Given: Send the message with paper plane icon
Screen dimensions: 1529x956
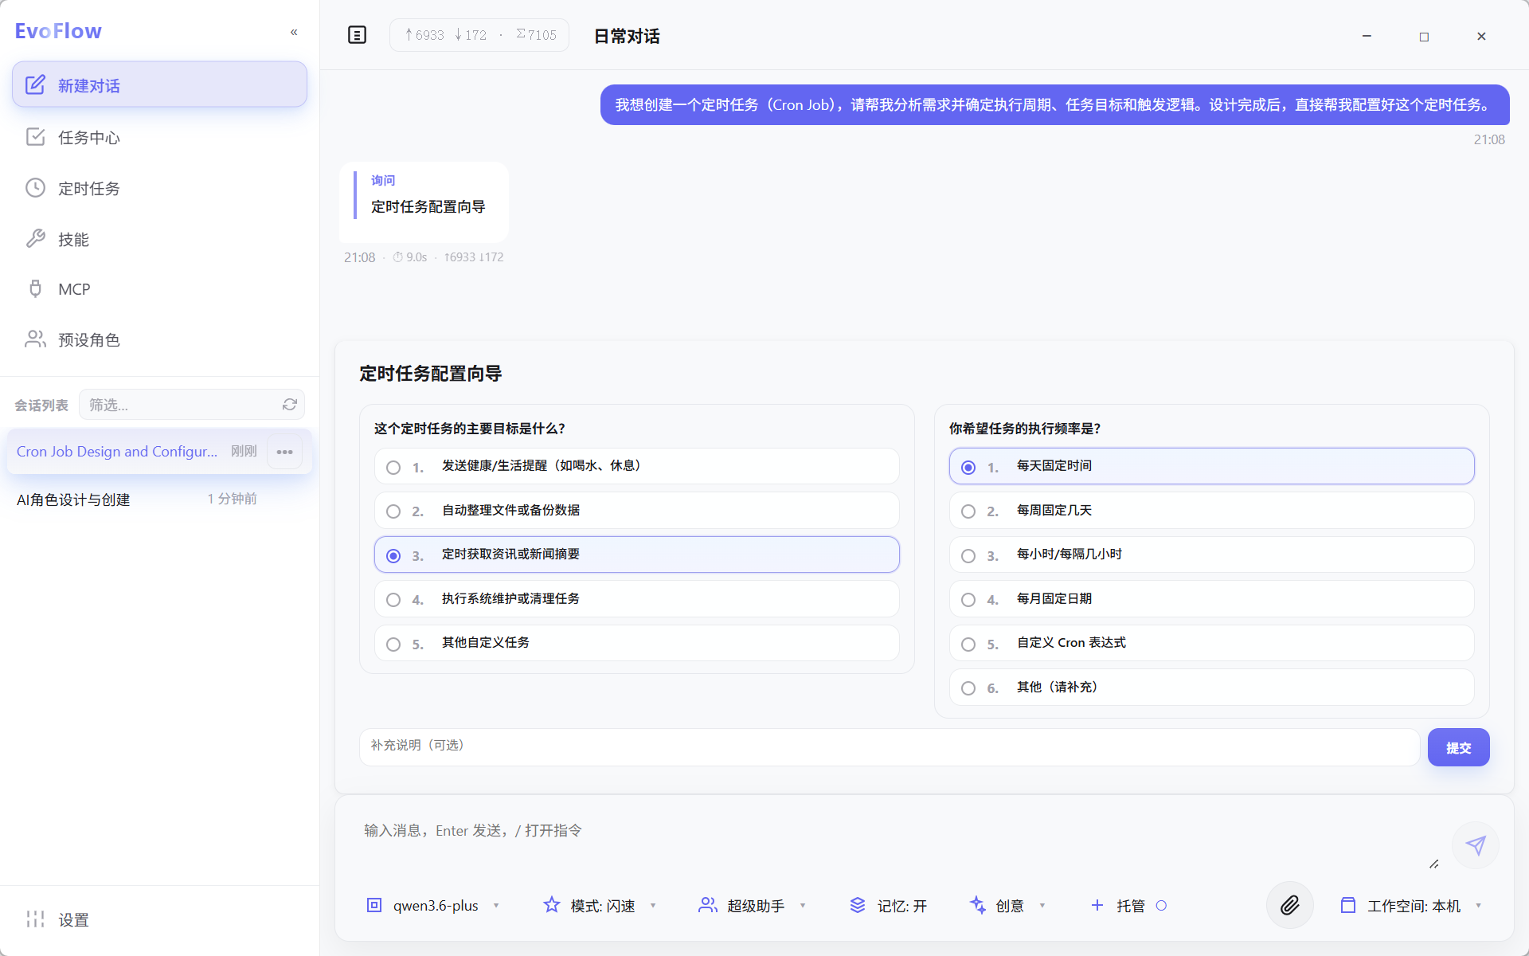Looking at the screenshot, I should 1475,845.
